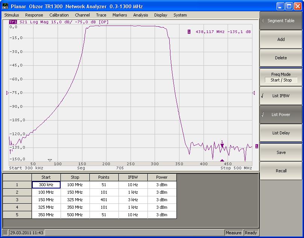Toggle the List Power option
The image size is (304, 238).
281,114
